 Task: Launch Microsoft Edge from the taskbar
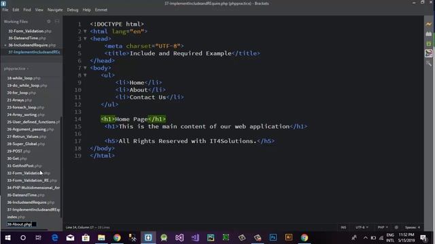pyautogui.click(x=54, y=238)
